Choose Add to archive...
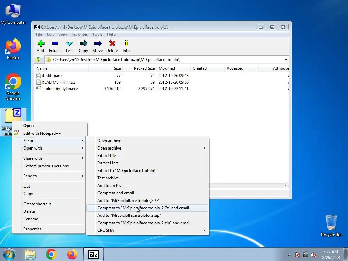This screenshot has width=348, height=261. [147, 186]
